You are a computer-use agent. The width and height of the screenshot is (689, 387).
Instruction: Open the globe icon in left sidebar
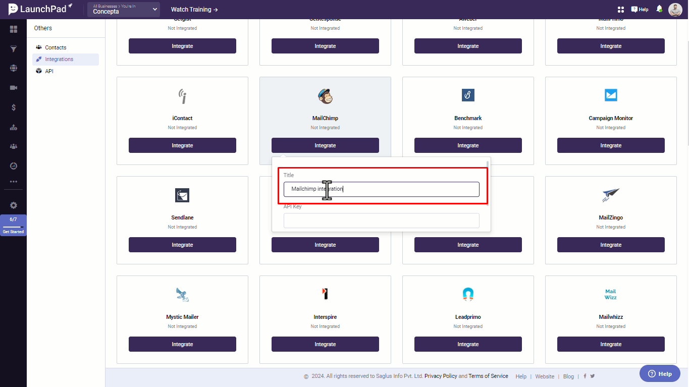[14, 68]
